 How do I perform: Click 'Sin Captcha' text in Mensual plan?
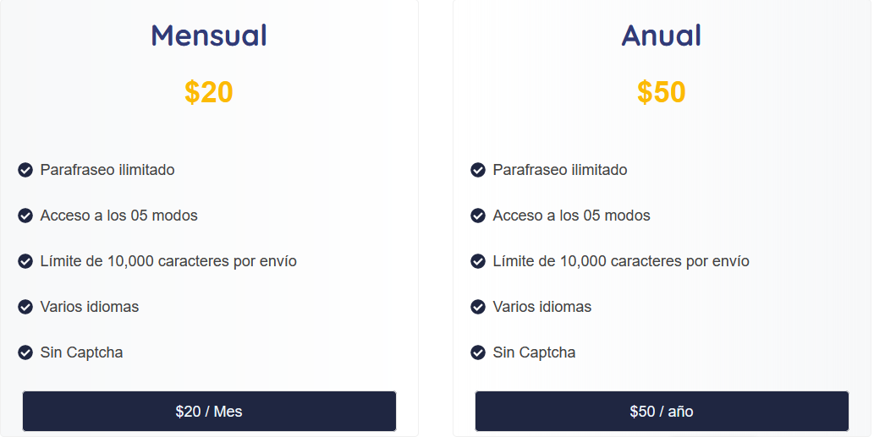coord(81,352)
